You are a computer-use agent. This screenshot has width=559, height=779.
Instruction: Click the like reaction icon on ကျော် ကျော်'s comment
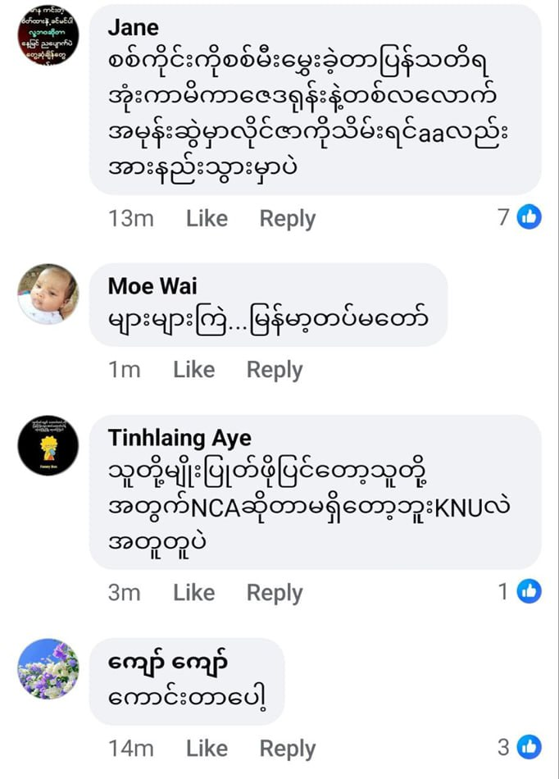tap(529, 747)
